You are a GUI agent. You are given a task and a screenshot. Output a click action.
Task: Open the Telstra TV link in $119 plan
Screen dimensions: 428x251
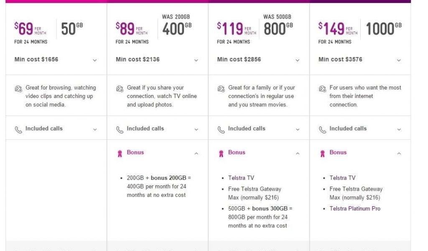pos(241,178)
